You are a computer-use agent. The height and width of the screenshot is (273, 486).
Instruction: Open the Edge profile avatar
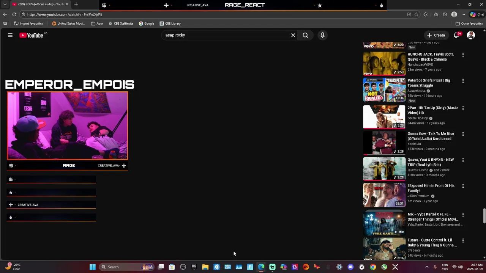click(454, 14)
